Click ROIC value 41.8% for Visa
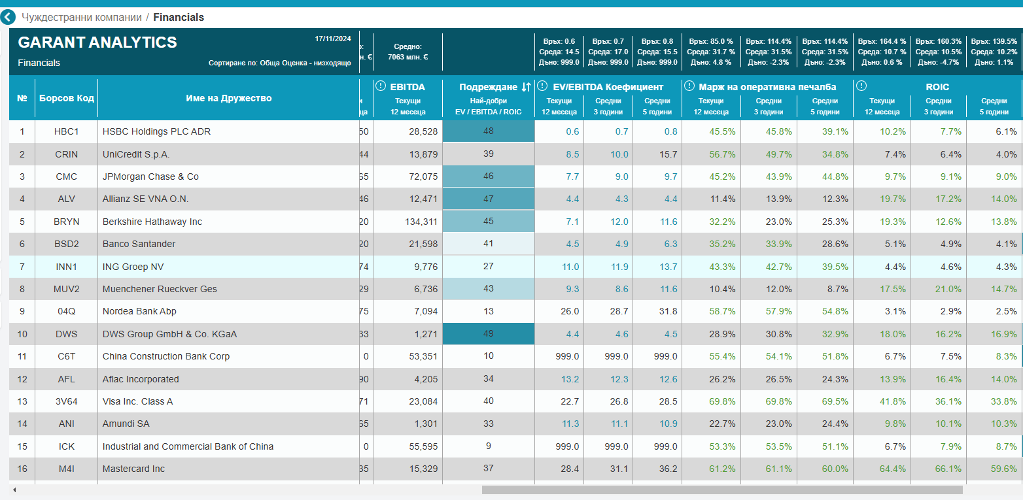This screenshot has height=500, width=1023. (893, 401)
